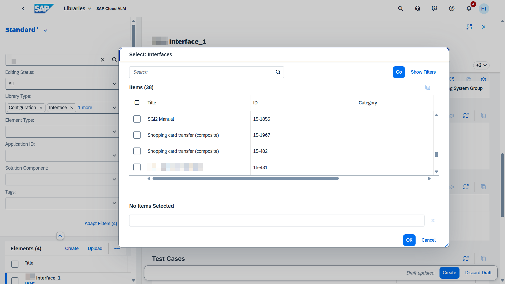Toggle the select-all checkbox in Title header

pyautogui.click(x=137, y=103)
